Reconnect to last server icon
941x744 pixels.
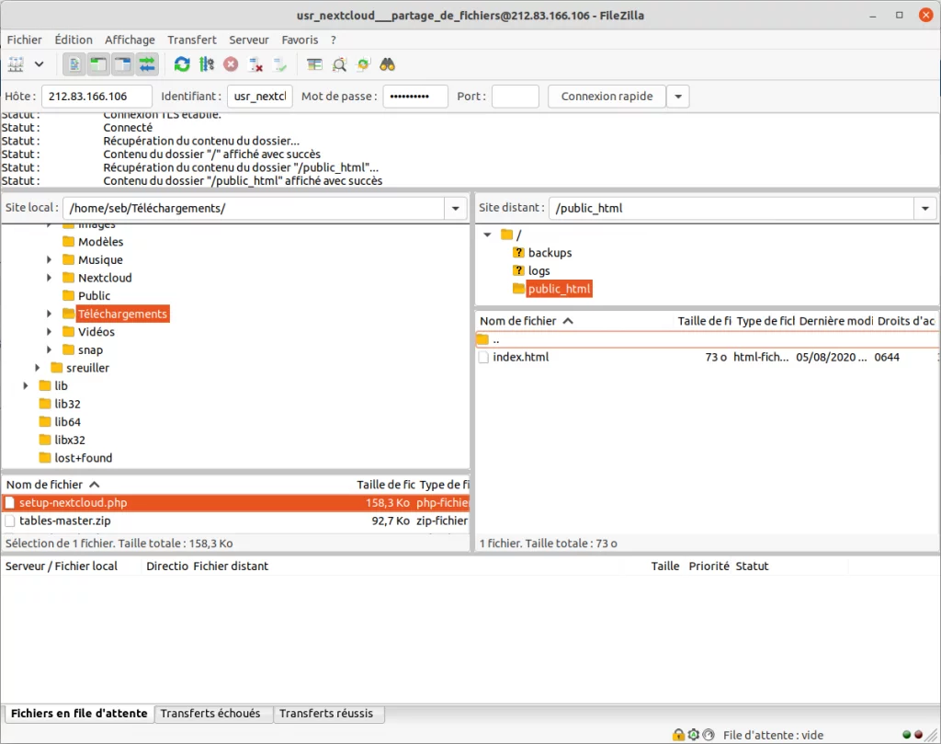[280, 64]
